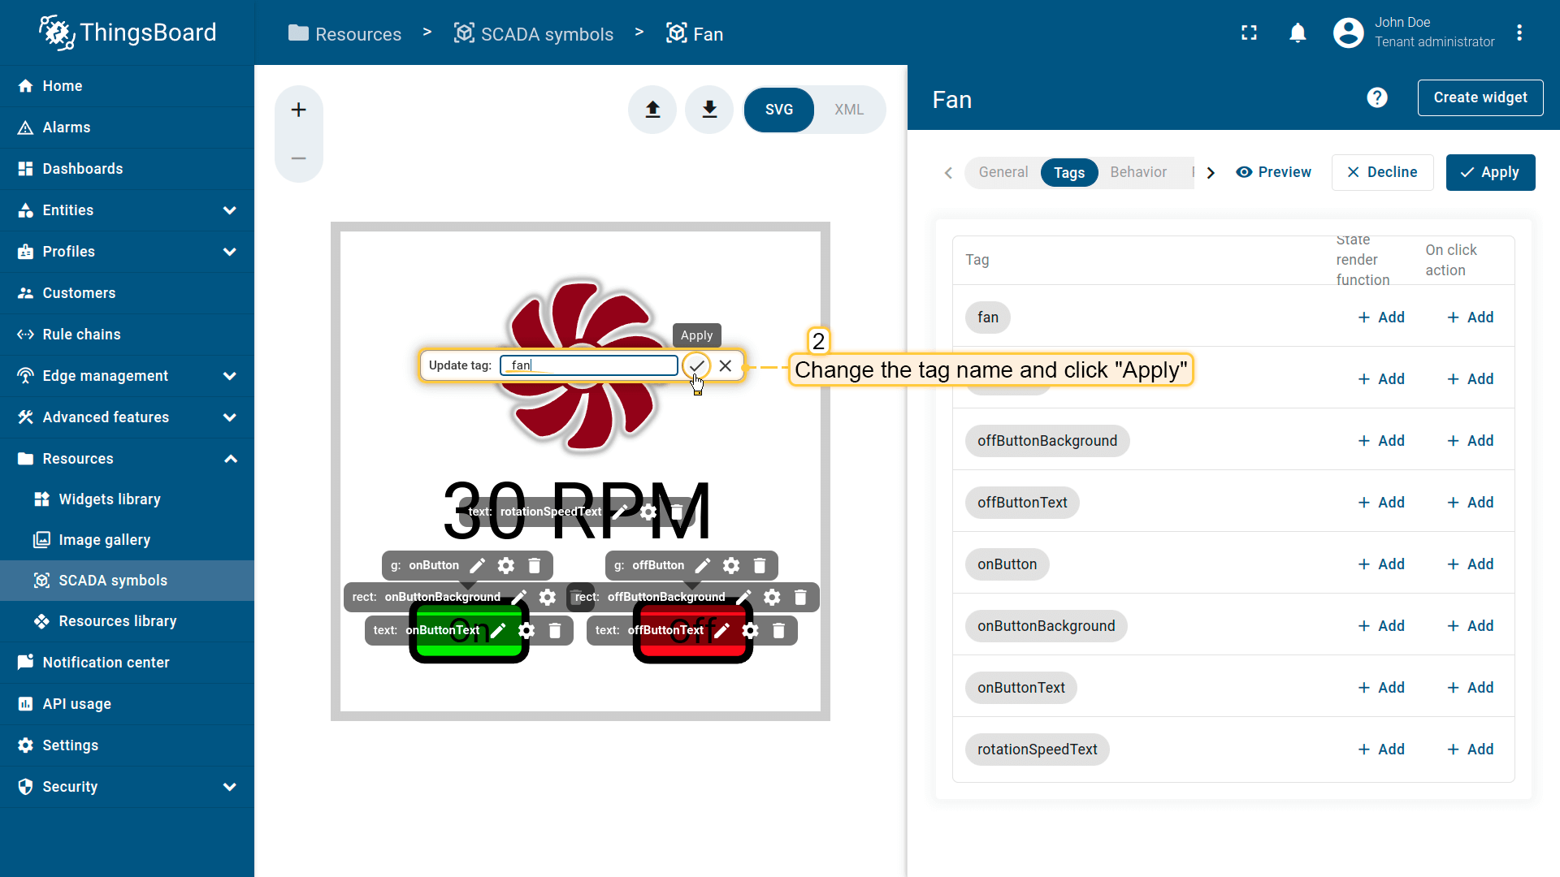Open the General tab

click(x=1003, y=172)
